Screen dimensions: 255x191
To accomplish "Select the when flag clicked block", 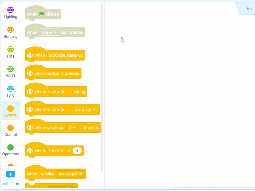I will coord(43,13).
